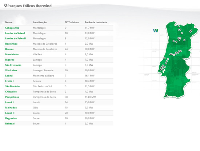200x151 pixels.
Task: Open the Cabeço Alto wind farm link
Action: (12, 28)
